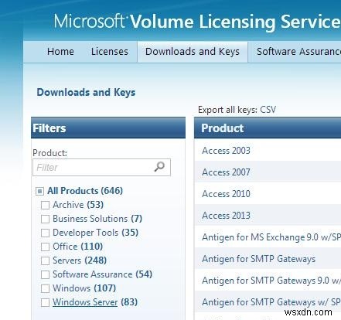Check the Servers (248) filter checkbox

click(45, 260)
